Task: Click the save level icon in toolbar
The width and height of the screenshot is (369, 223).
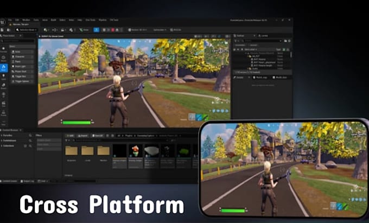Action: tap(2, 30)
